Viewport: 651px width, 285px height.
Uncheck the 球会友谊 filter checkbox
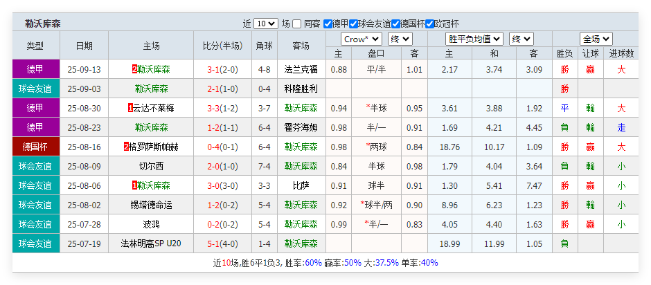pos(354,24)
